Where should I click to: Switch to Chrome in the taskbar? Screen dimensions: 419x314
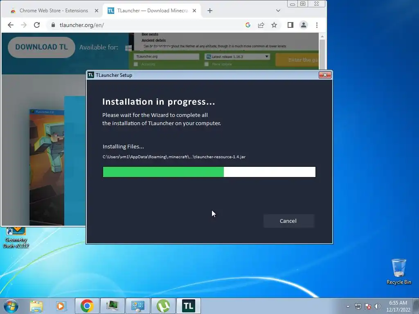[87, 306]
